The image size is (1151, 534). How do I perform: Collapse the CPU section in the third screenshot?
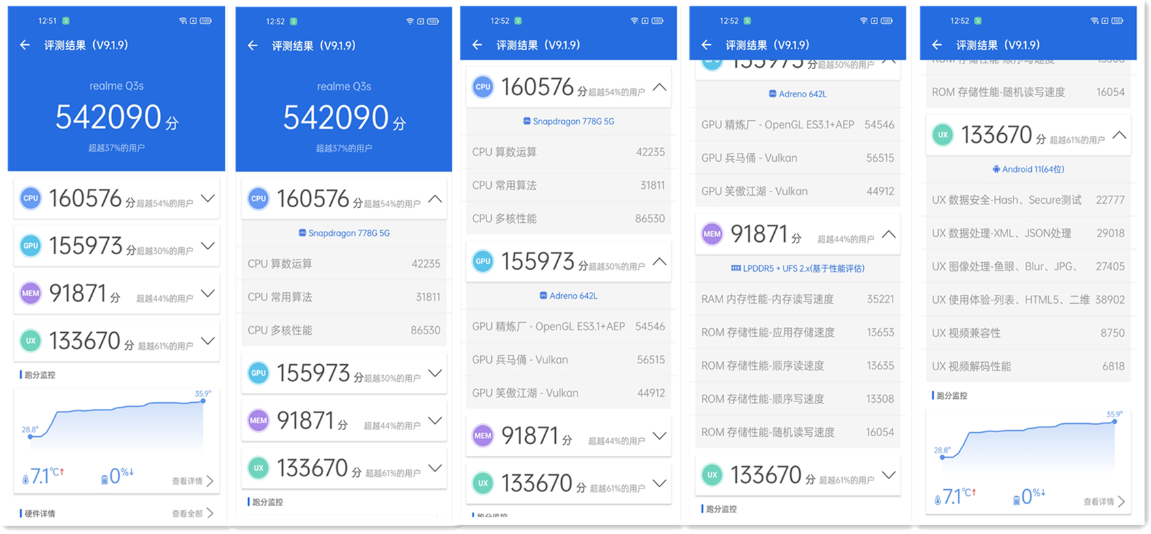(659, 87)
